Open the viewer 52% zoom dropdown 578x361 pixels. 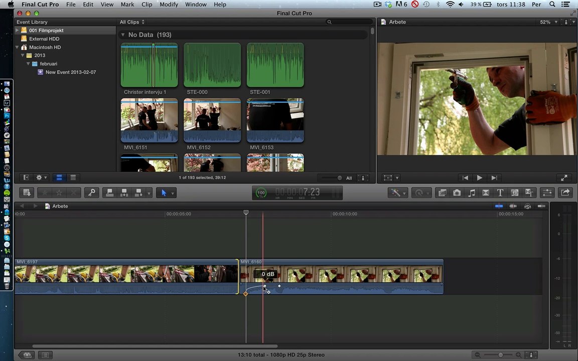548,22
